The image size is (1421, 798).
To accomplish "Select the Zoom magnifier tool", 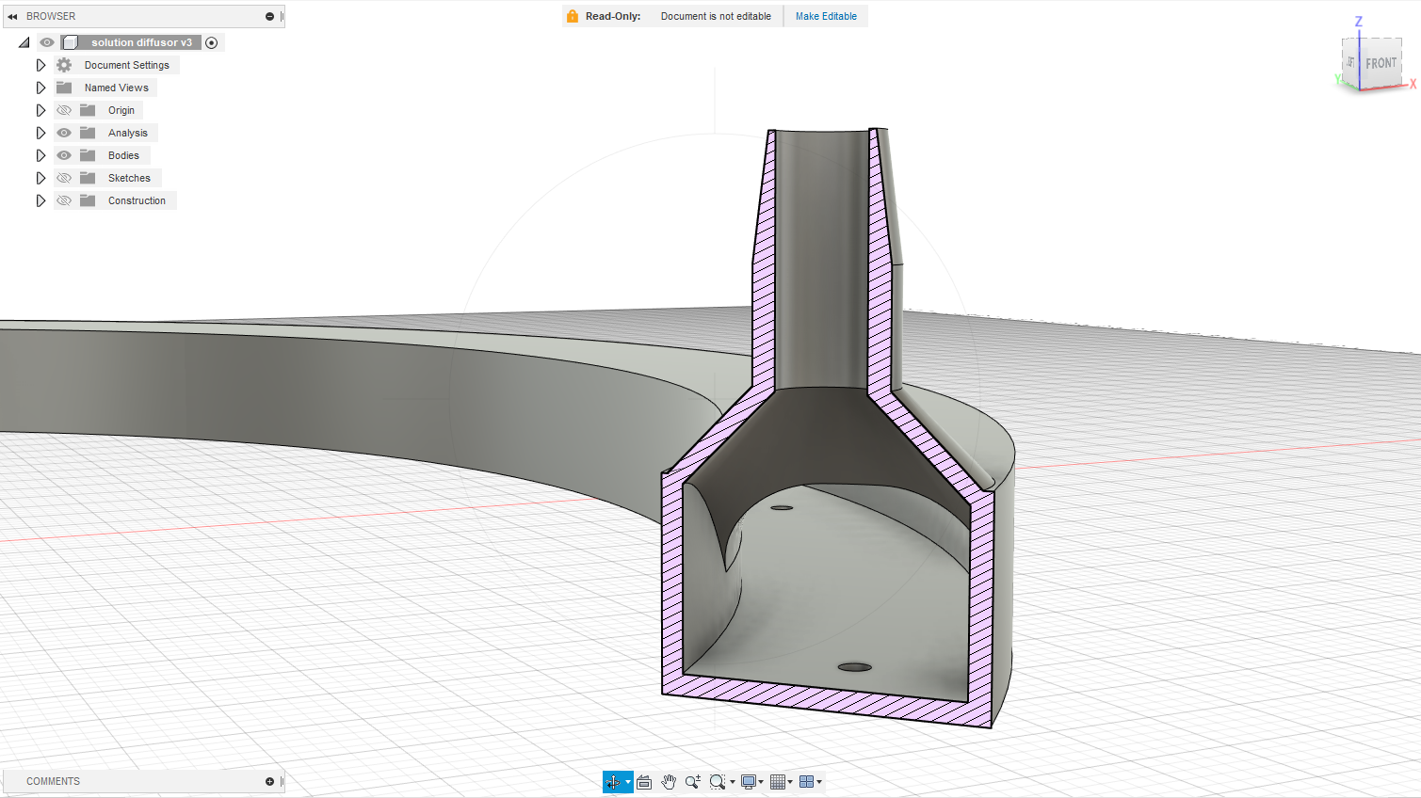I will (693, 782).
